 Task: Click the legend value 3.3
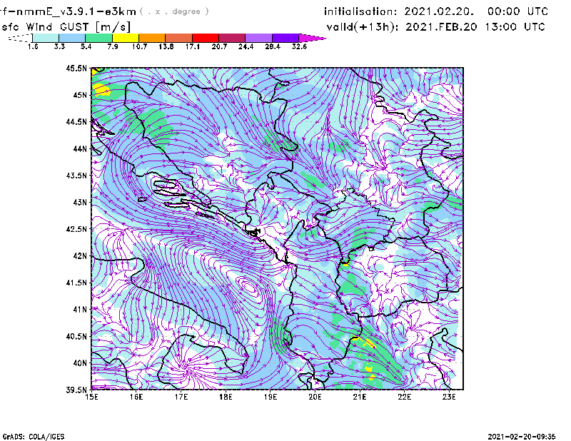tap(59, 46)
